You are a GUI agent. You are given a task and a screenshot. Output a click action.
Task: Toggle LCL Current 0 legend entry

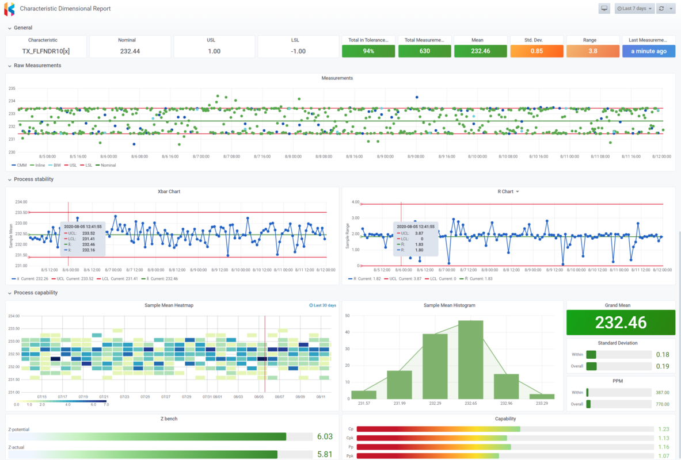point(441,279)
